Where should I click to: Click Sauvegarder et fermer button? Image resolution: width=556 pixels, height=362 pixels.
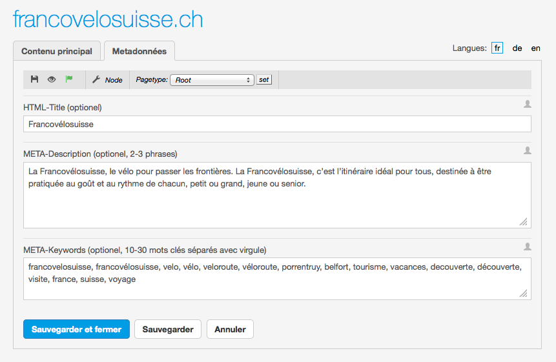76,329
